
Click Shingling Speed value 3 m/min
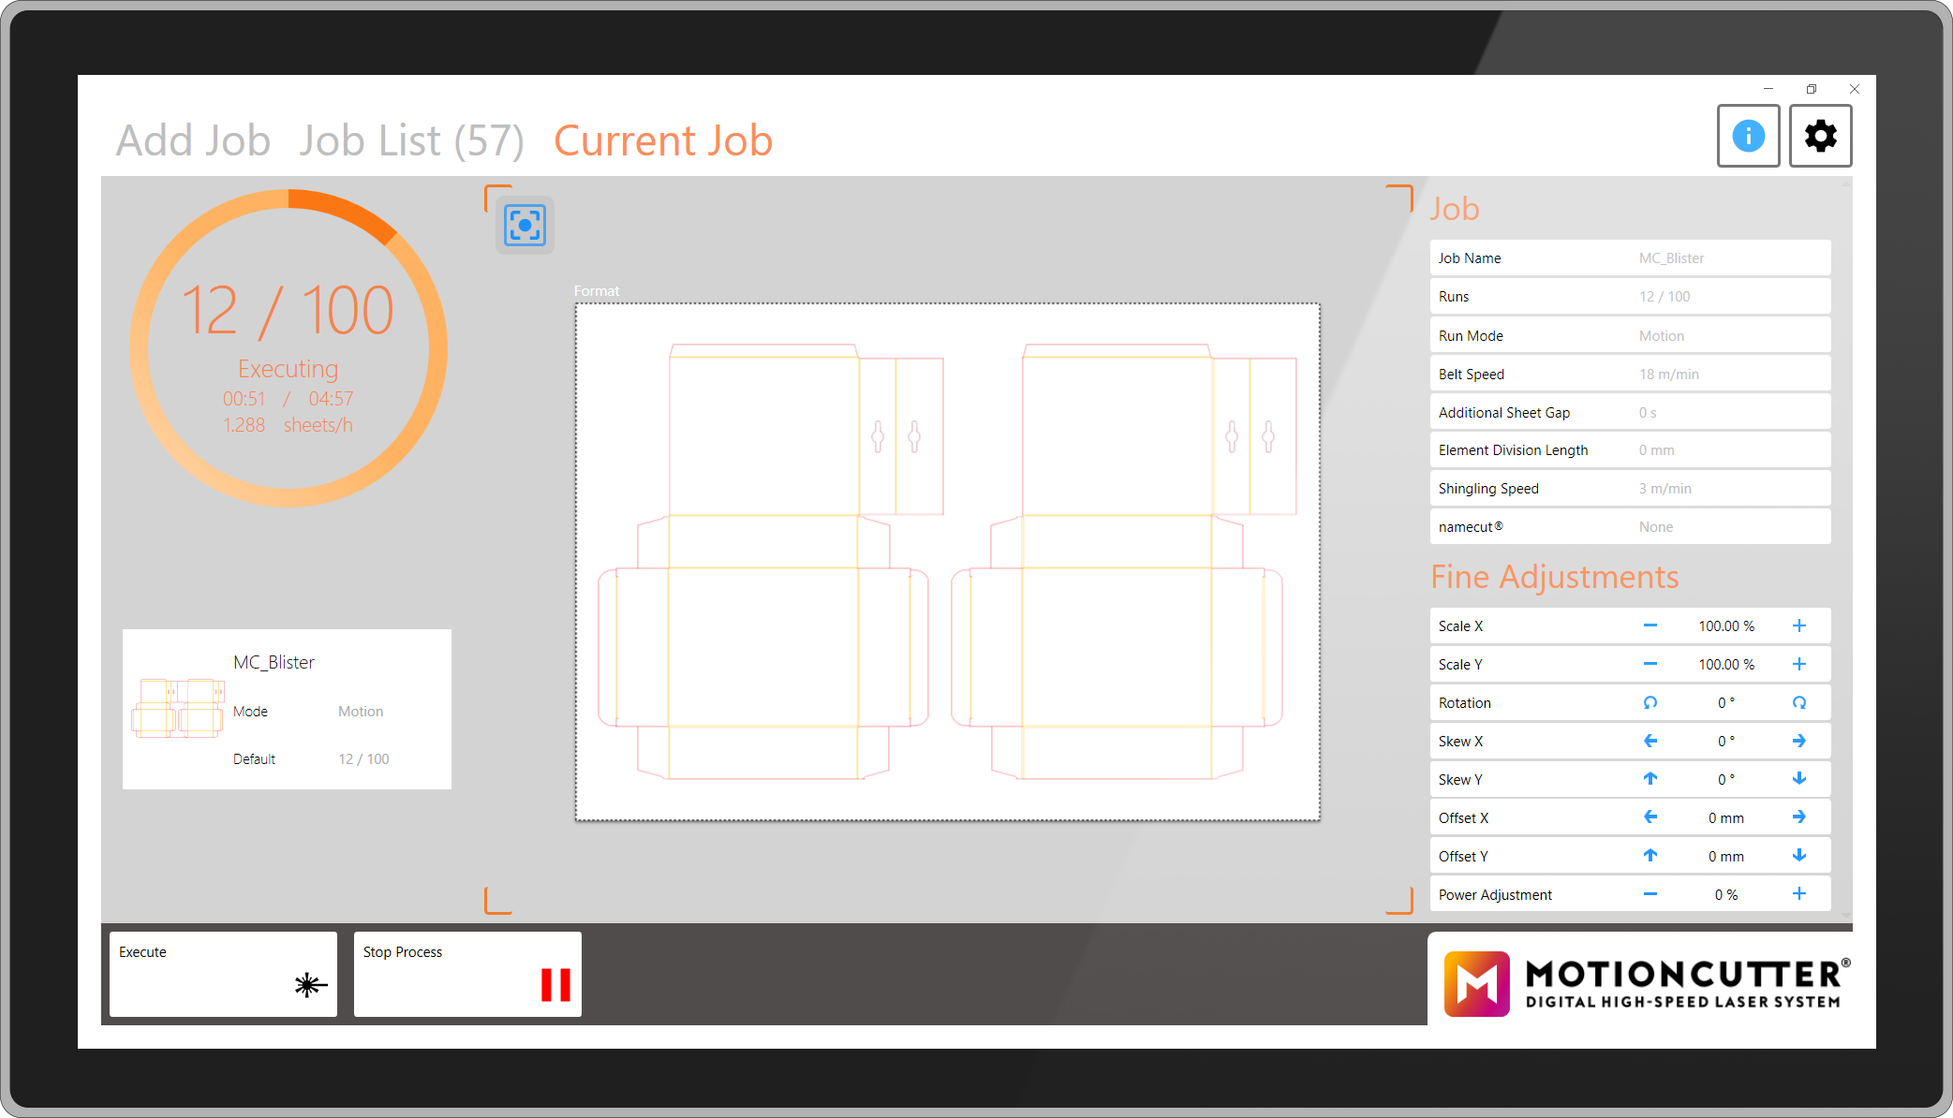(1665, 489)
